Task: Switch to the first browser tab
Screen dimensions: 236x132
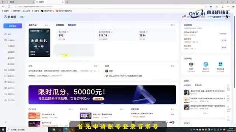Action: point(20,2)
